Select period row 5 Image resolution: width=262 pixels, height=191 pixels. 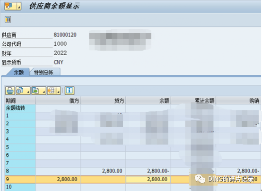click(20, 147)
